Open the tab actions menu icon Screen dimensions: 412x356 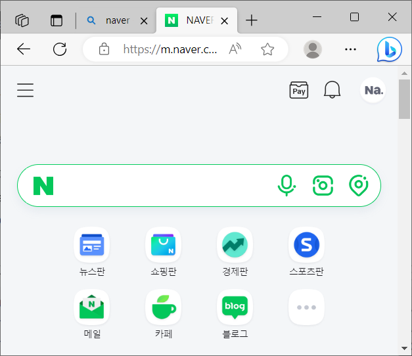click(x=57, y=20)
